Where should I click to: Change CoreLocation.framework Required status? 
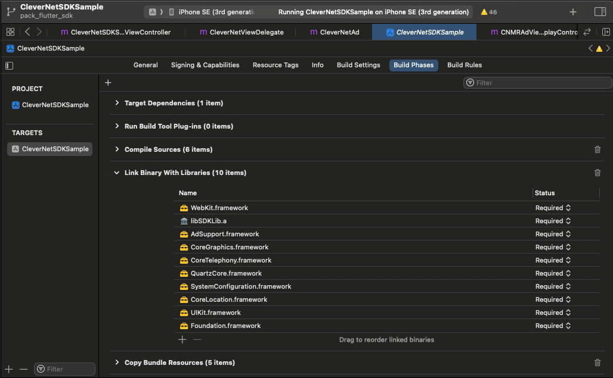click(x=553, y=299)
